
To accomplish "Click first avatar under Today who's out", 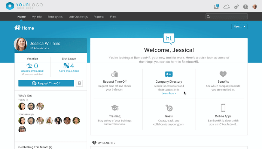I will [x=22, y=106].
